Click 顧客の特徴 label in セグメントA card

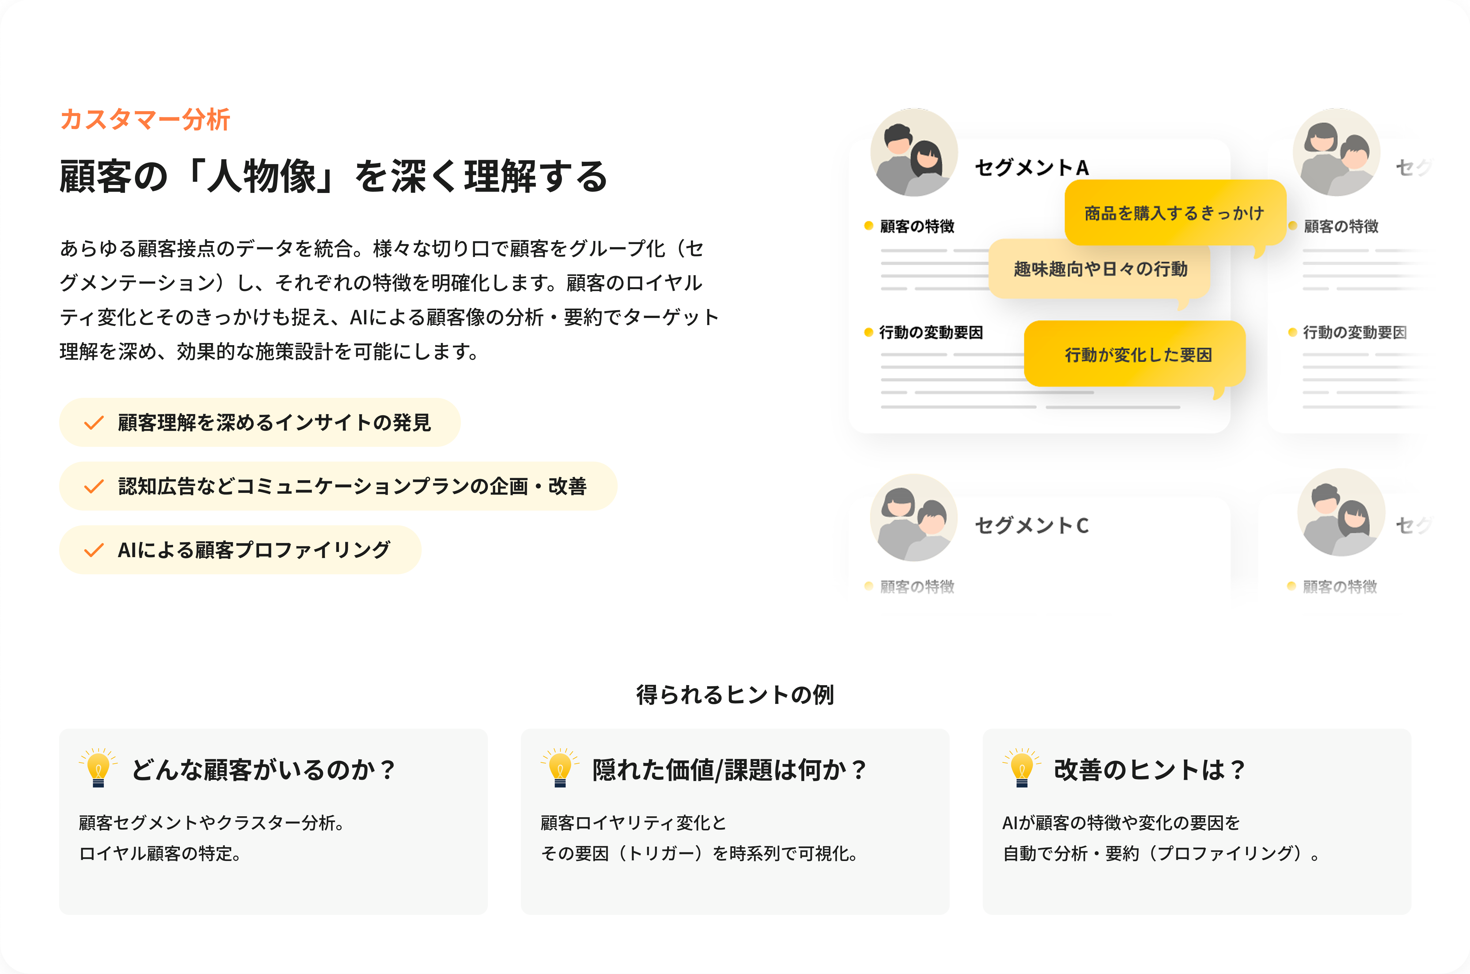(917, 226)
